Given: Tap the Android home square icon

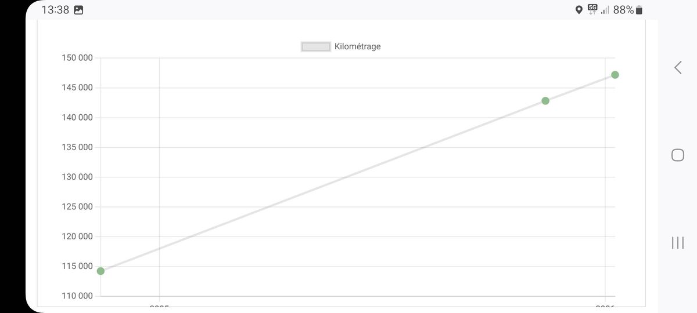Looking at the screenshot, I should (x=677, y=155).
